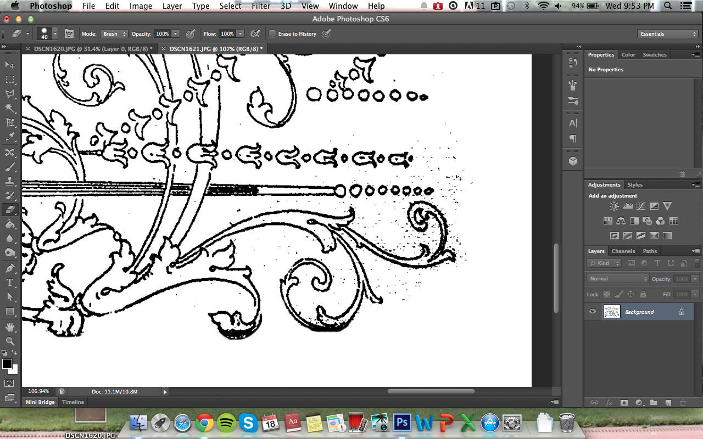
Task: Select the Paint Bucket tool
Action: (10, 224)
